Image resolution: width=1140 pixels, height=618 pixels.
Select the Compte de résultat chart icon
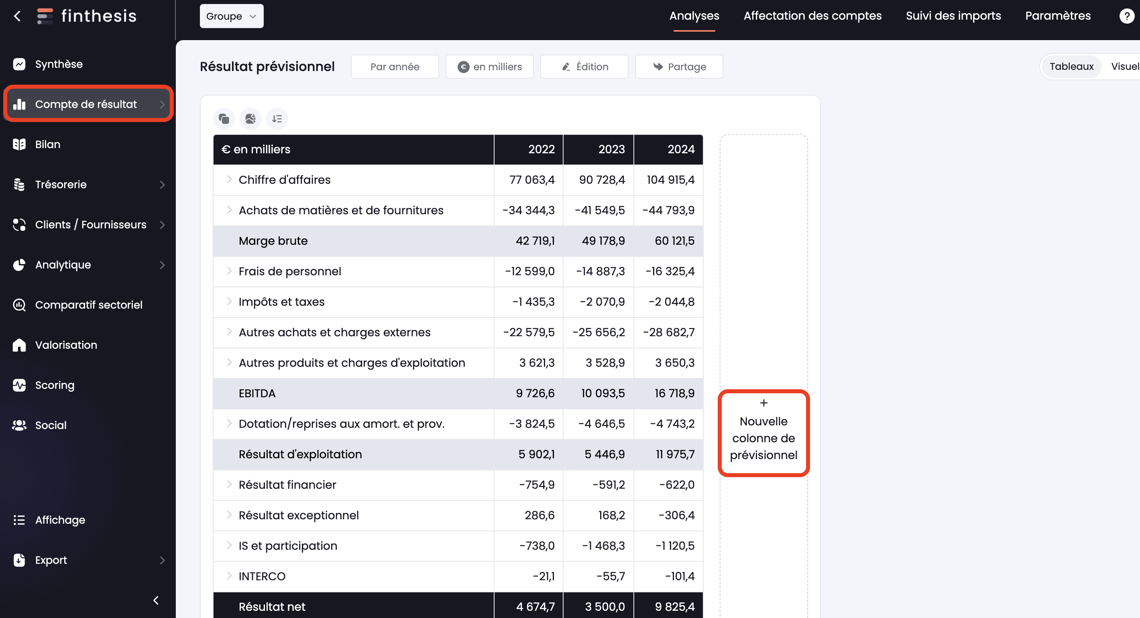coord(19,104)
